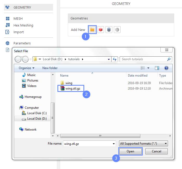182x169 pixels.
Task: Click Local Disk (D:) in the address path
Action: (53, 59)
